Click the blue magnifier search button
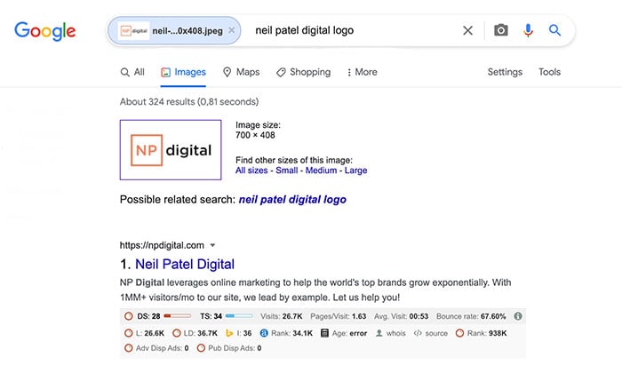The image size is (622, 373). [554, 30]
